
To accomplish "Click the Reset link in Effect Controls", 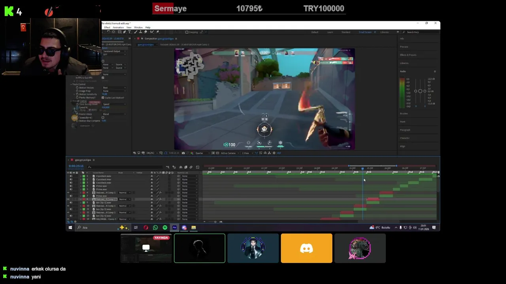I will (x=105, y=48).
